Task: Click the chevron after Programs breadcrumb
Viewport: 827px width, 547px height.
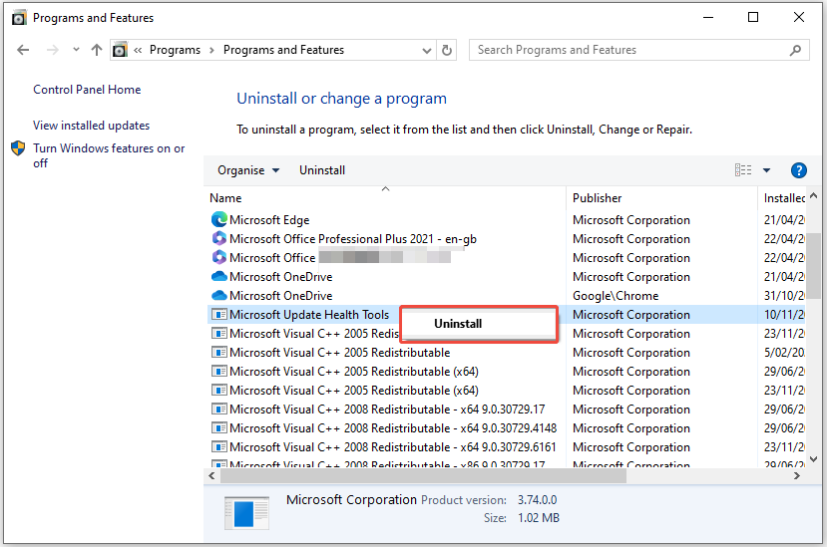Action: [x=211, y=50]
